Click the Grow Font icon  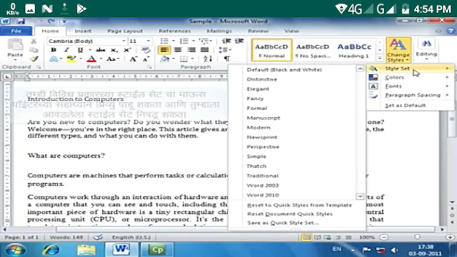[x=133, y=59]
